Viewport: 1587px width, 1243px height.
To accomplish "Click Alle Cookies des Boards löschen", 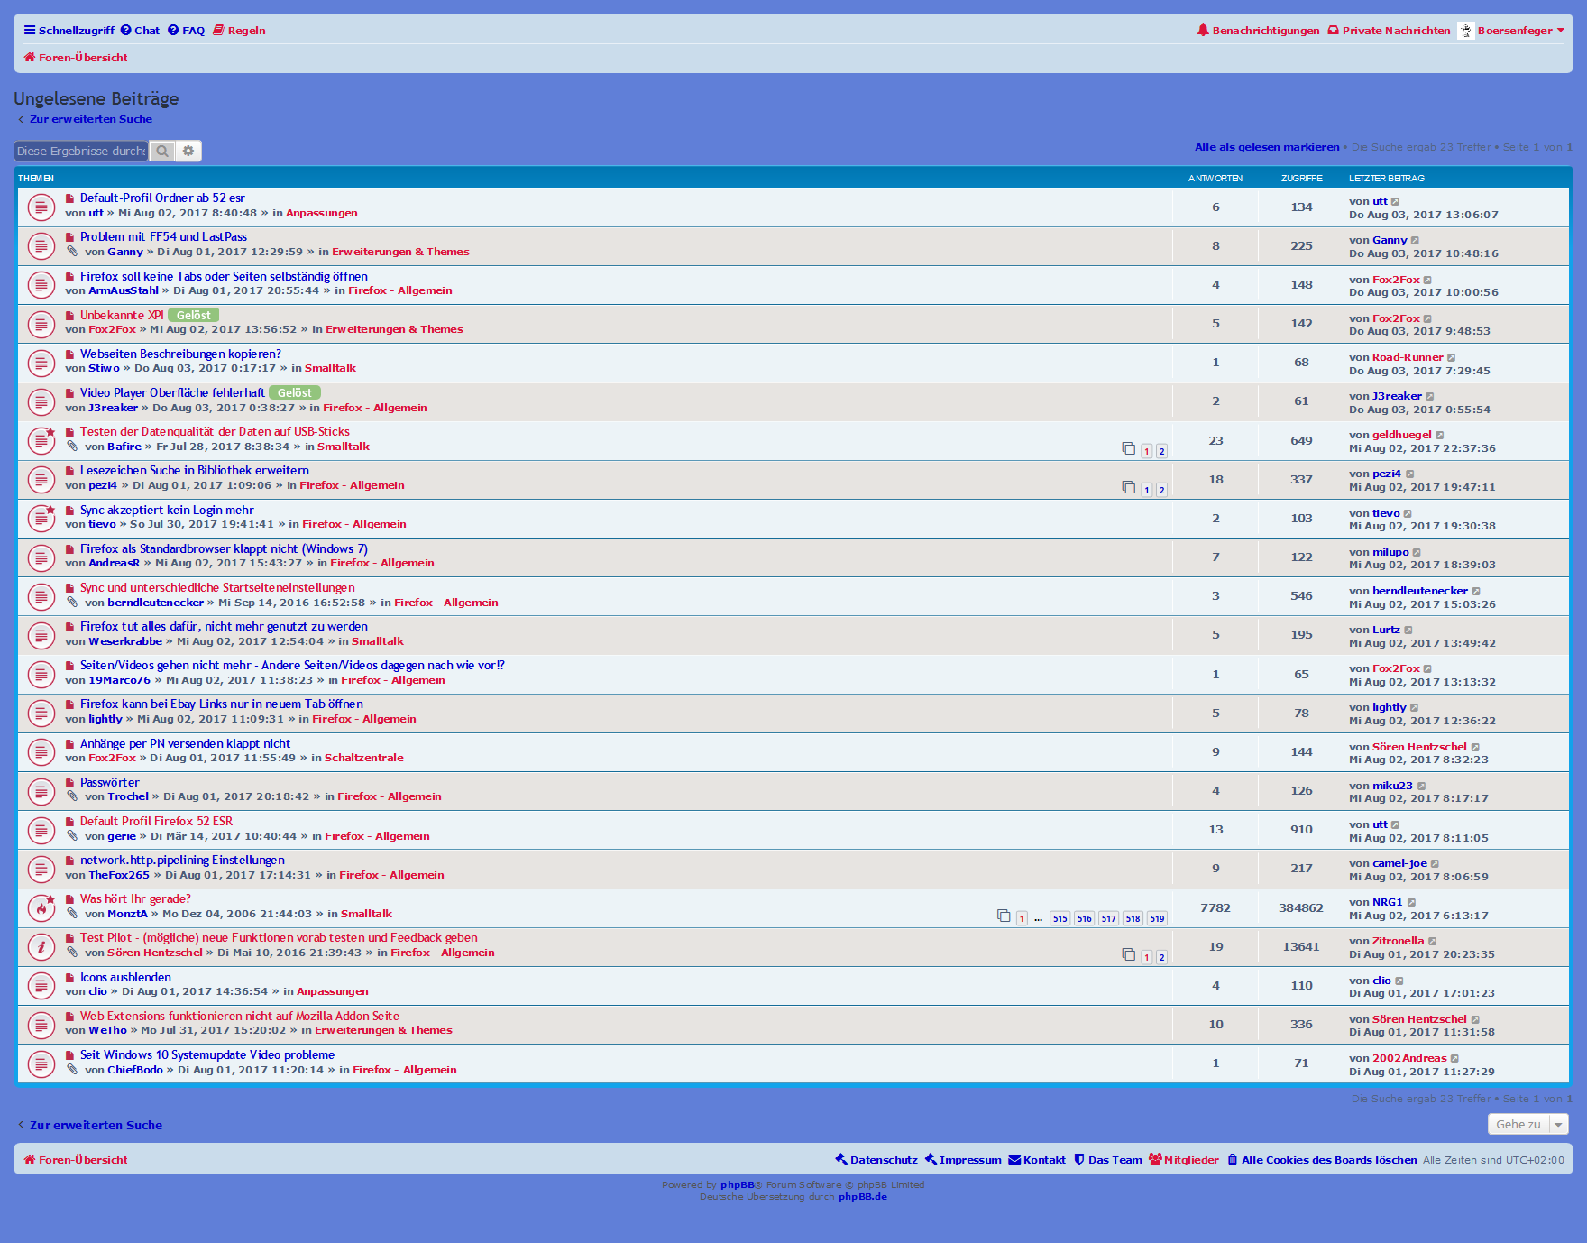I will coord(1322,1160).
